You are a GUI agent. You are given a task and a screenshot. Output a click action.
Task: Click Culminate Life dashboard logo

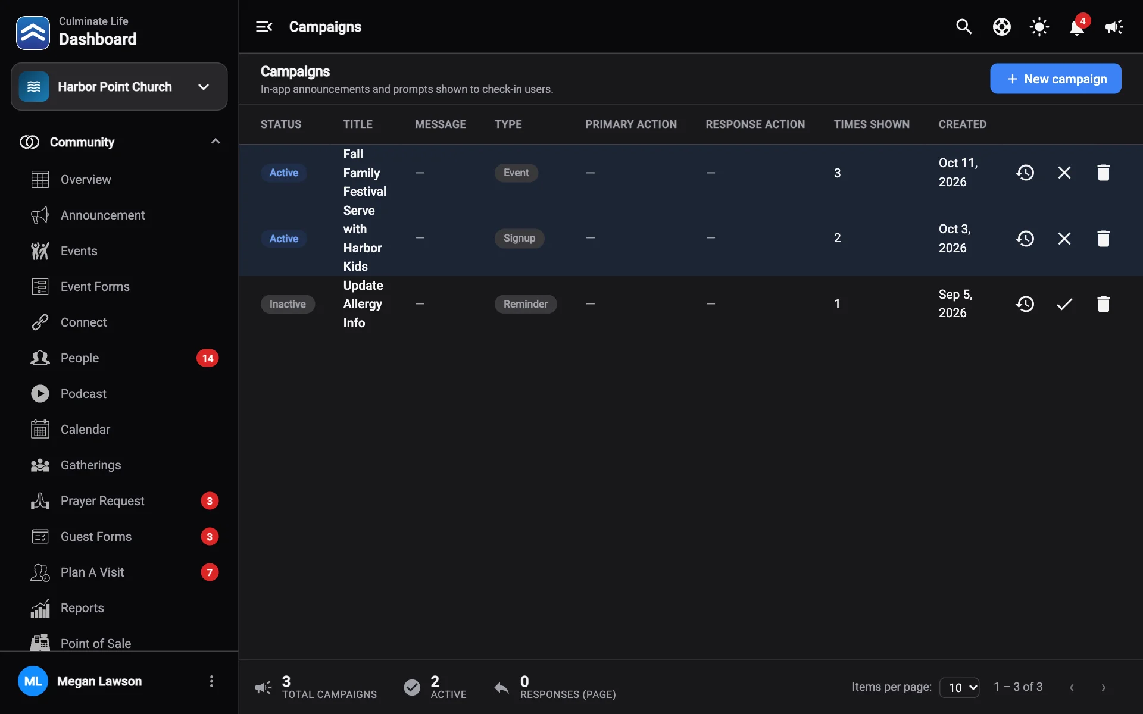coord(33,33)
